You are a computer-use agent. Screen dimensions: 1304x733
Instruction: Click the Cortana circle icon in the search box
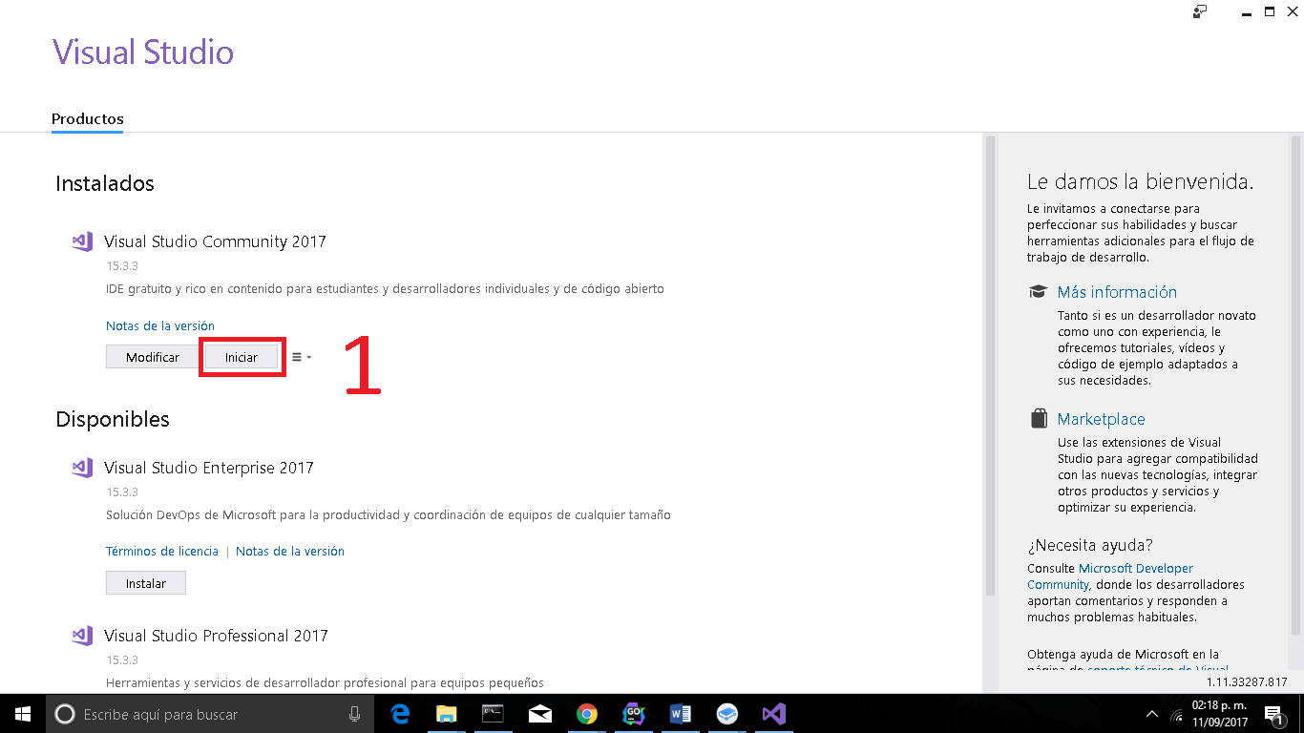[65, 714]
